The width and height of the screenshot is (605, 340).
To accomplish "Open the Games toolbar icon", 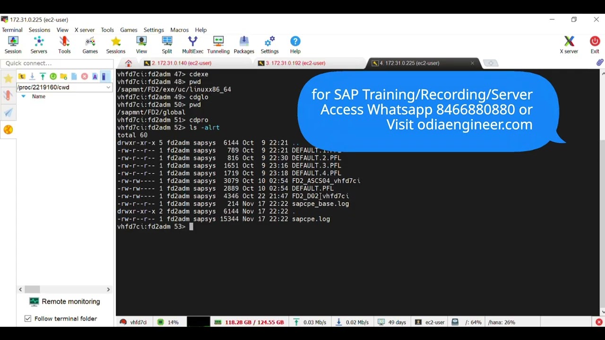I will tap(90, 45).
